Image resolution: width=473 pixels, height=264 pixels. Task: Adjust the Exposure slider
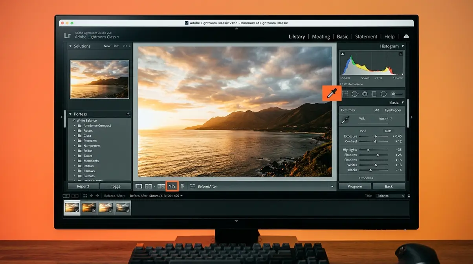tap(373, 136)
